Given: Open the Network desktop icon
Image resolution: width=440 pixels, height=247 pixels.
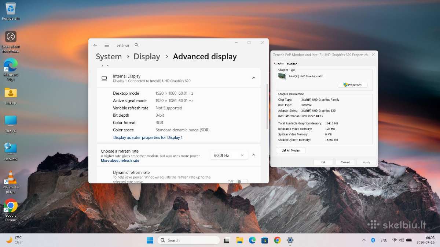Looking at the screenshot, I should point(11,152).
